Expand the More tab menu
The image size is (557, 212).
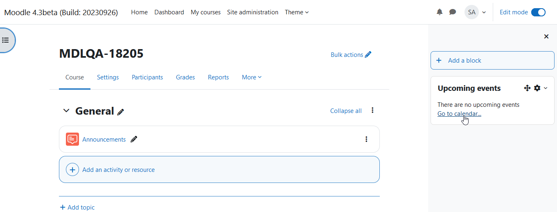click(252, 77)
